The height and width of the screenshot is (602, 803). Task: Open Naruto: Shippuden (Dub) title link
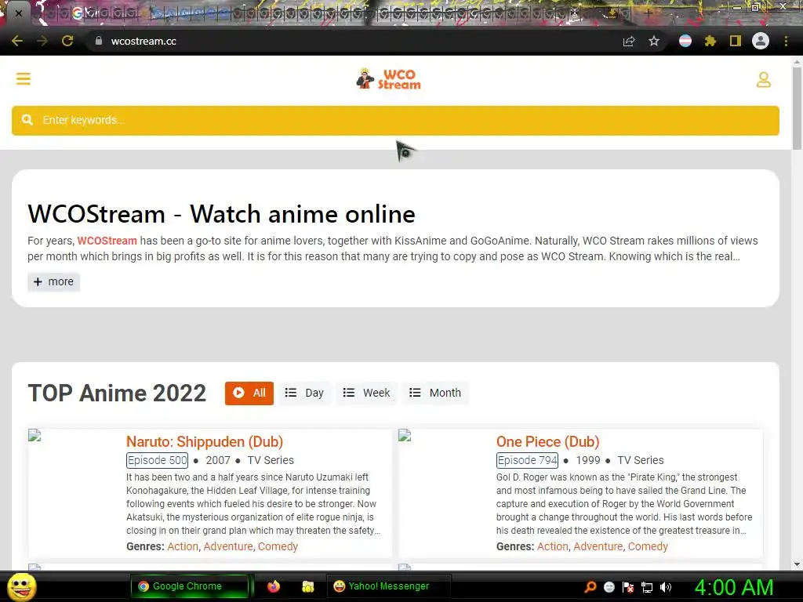pos(205,442)
